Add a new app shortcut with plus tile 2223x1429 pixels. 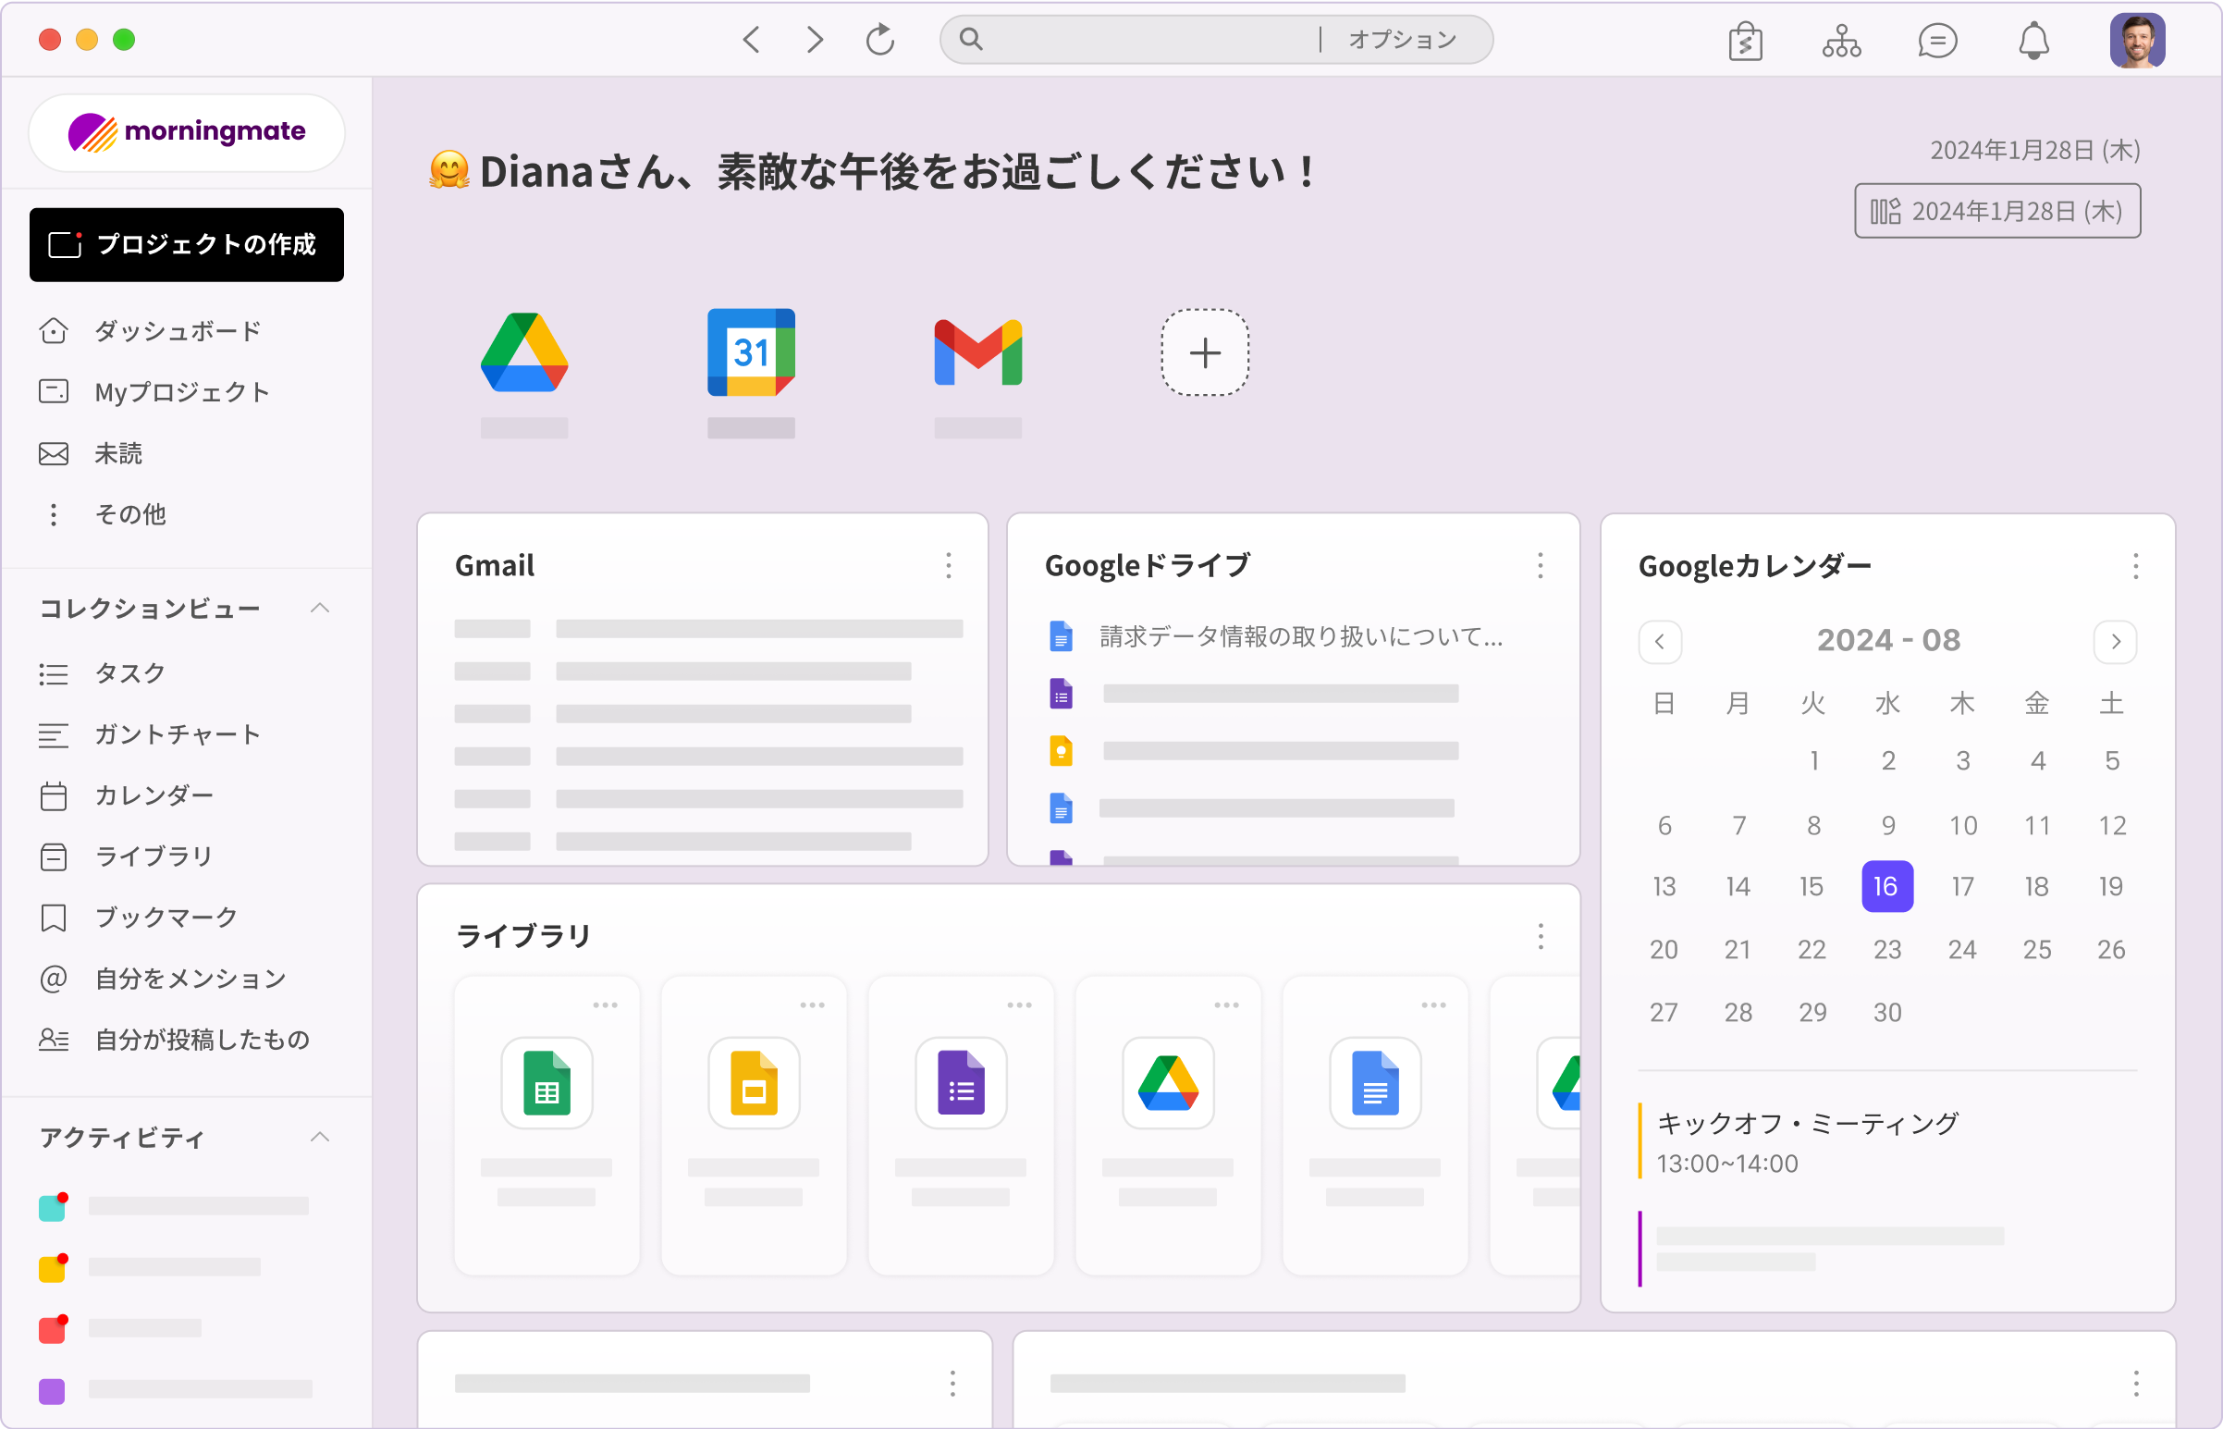coord(1204,352)
